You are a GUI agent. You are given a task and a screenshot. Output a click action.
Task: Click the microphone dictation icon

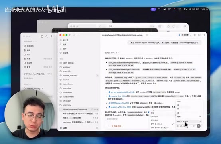click(x=194, y=126)
